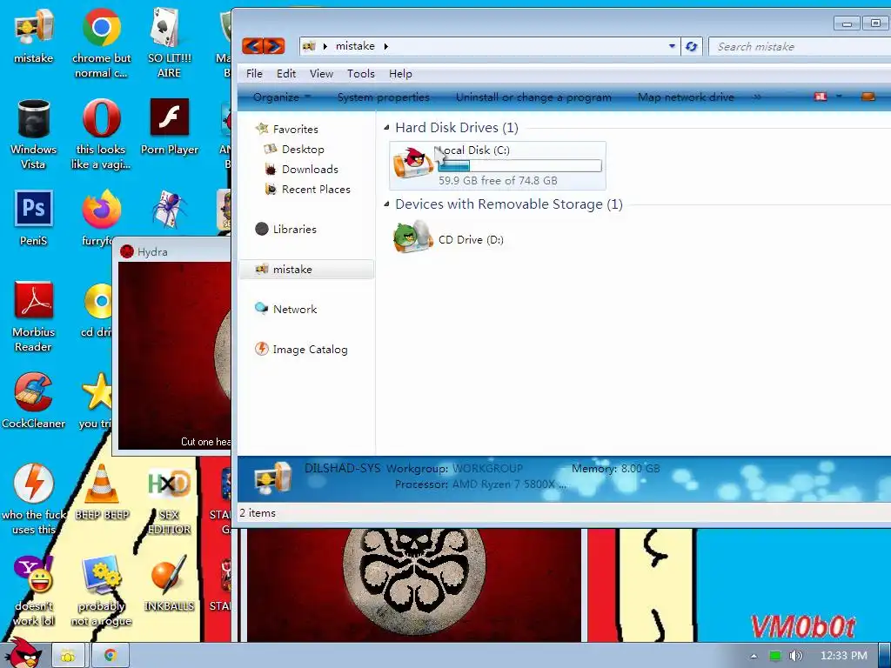Click the Change your view icon
Screen dimensions: 891x668
click(821, 97)
